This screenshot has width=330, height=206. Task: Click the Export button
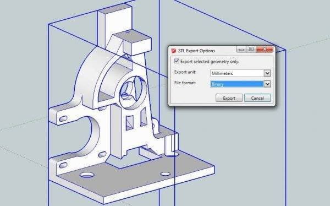(229, 98)
